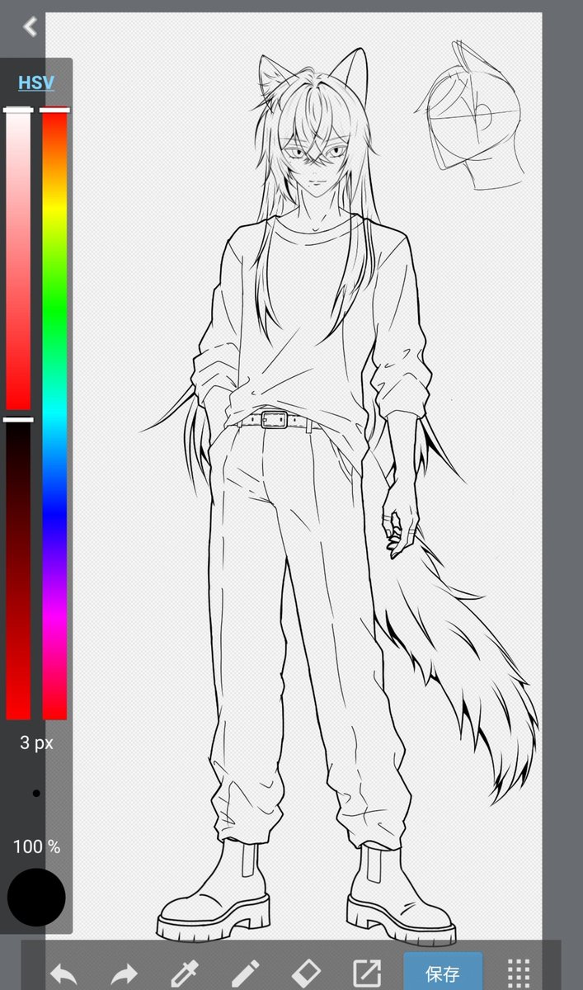The width and height of the screenshot is (583, 990).
Task: Open the grid menu icon
Action: click(518, 973)
